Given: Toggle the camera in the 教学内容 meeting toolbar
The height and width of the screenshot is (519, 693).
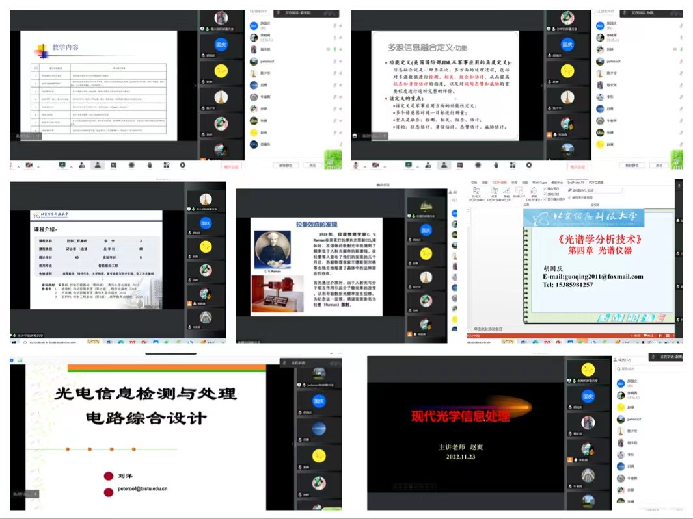Looking at the screenshot, I should click(29, 165).
